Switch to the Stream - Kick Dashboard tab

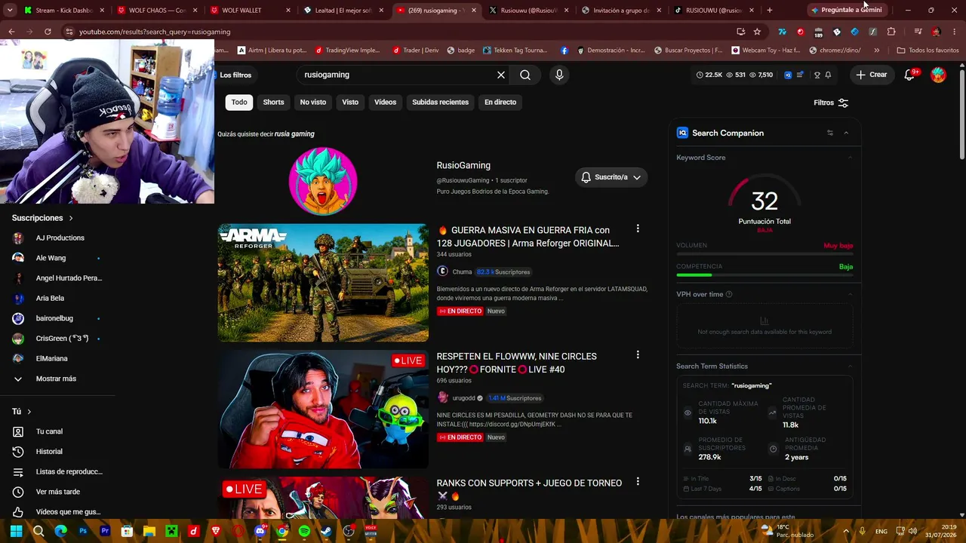[63, 11]
